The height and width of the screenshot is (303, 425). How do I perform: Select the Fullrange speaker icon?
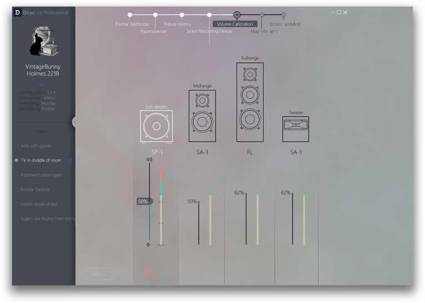[x=250, y=102]
